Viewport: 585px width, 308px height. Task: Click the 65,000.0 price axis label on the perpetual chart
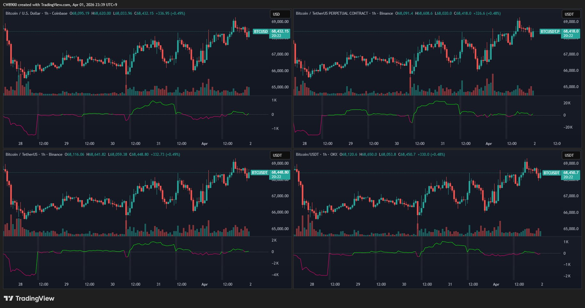(x=571, y=87)
